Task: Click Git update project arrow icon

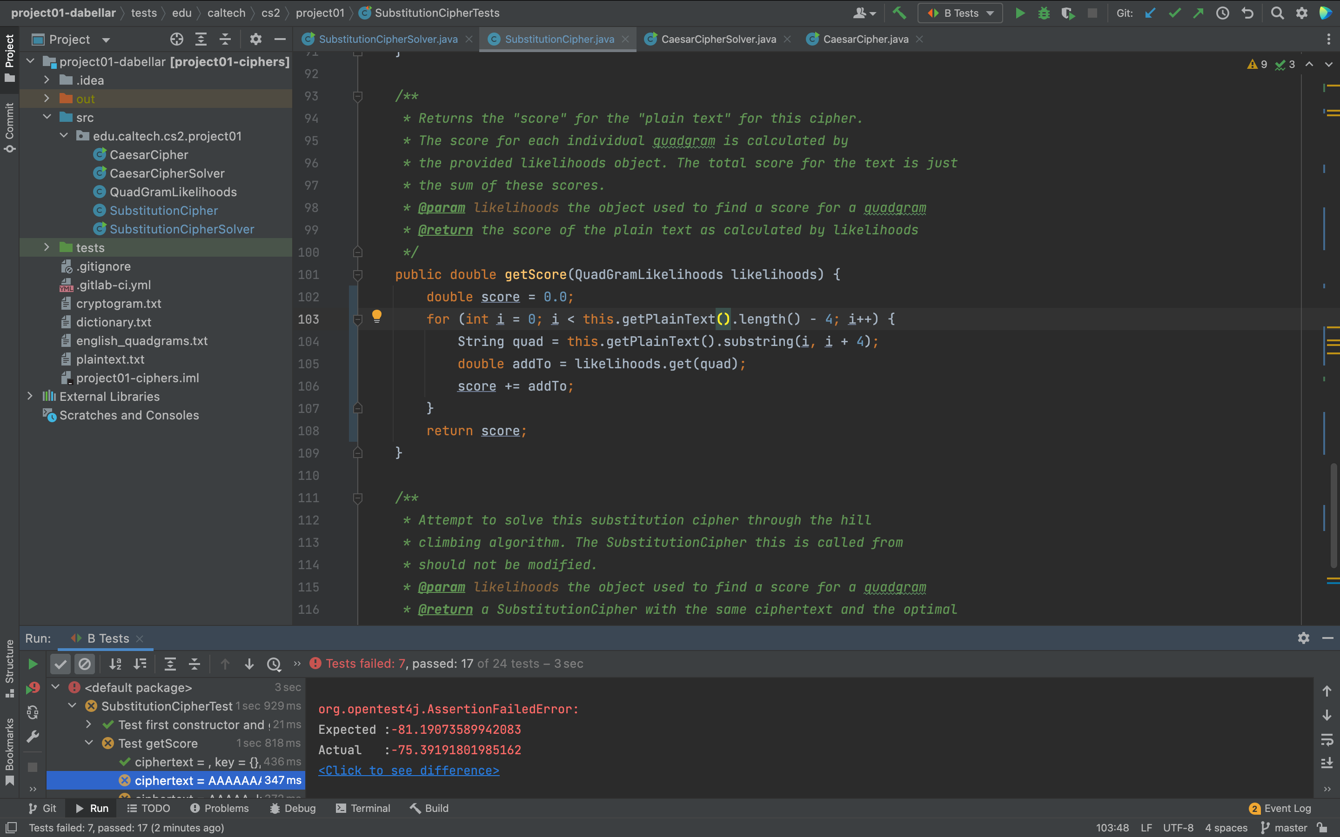Action: point(1150,13)
